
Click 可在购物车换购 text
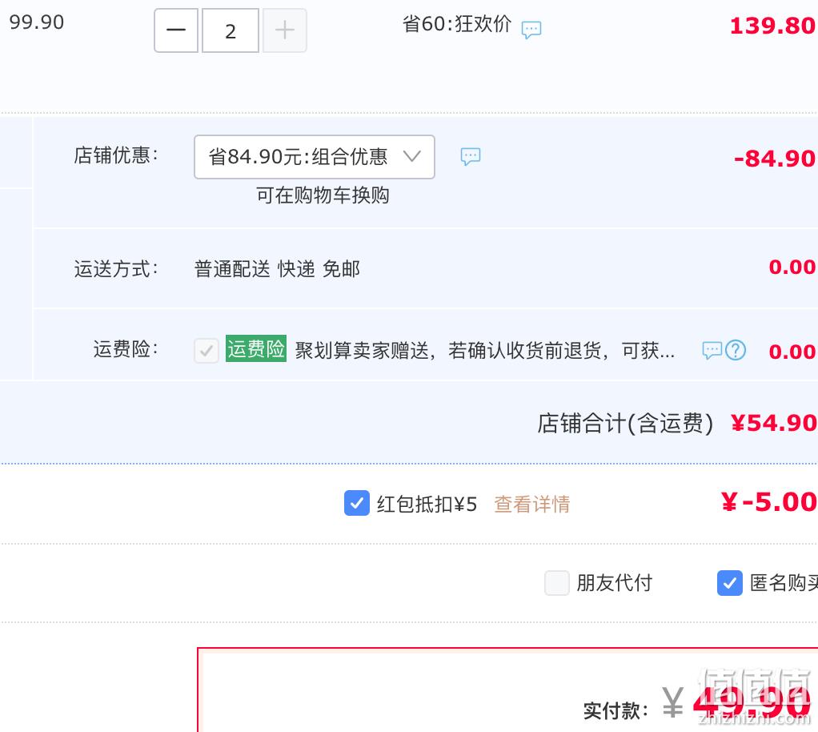point(323,195)
